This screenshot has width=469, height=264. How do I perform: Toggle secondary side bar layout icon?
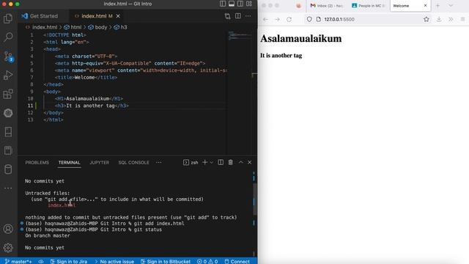(x=240, y=4)
